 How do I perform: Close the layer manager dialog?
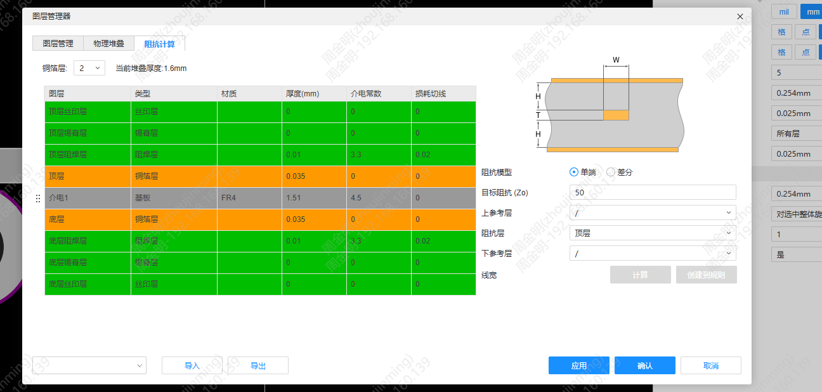740,16
